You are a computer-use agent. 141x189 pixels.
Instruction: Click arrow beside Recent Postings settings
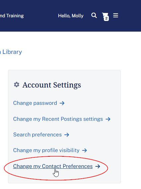pos(108,119)
